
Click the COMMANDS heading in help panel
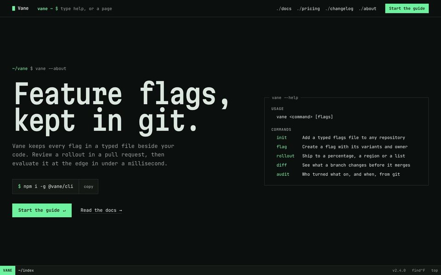[x=281, y=129]
